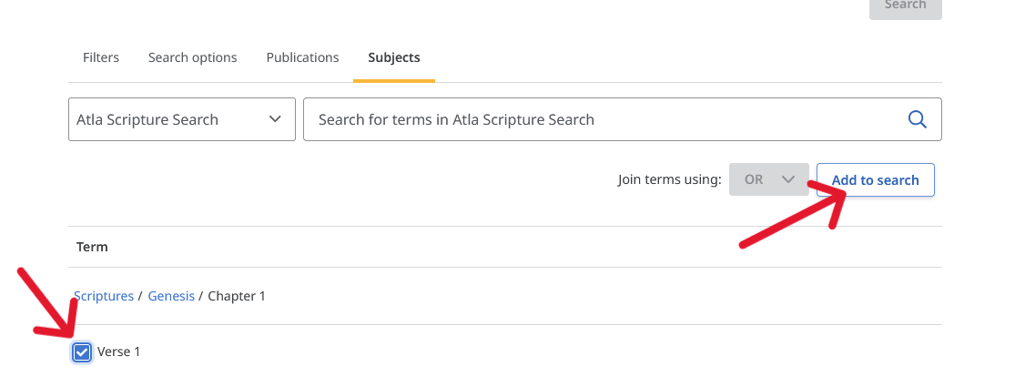Click the Term column header
The image size is (1015, 377).
tap(92, 247)
